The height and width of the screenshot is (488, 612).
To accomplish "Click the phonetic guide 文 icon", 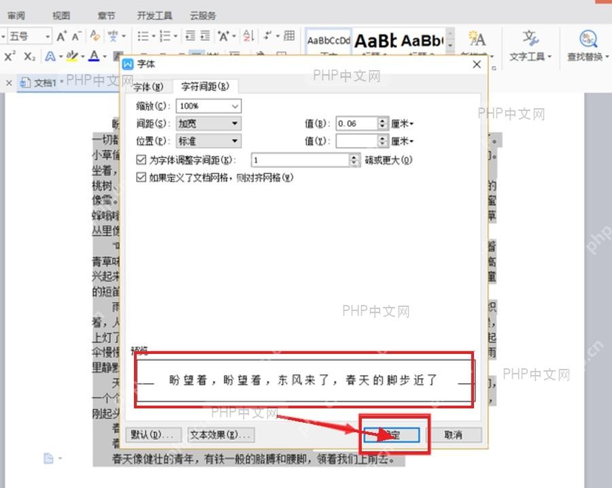I will coord(113,36).
